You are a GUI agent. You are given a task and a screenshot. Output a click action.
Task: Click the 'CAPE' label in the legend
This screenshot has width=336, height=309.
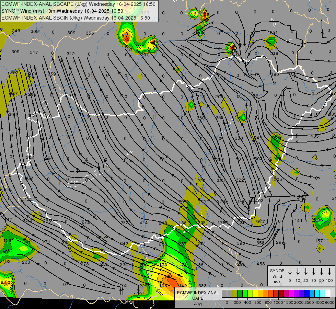(198, 298)
